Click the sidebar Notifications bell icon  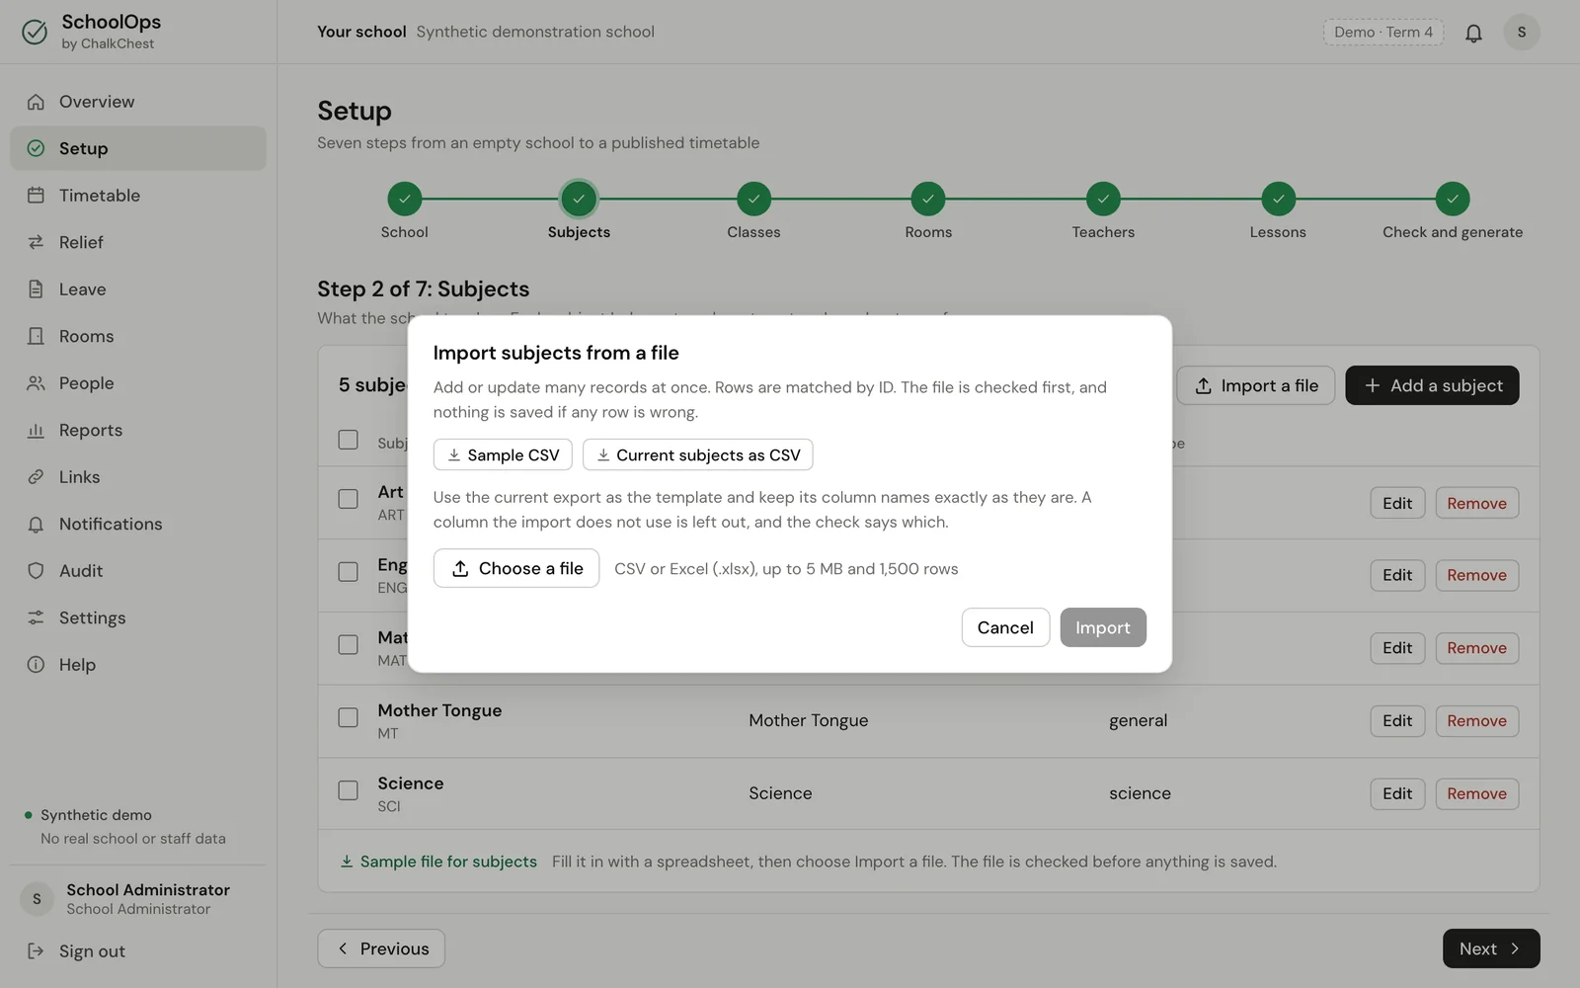click(x=36, y=524)
